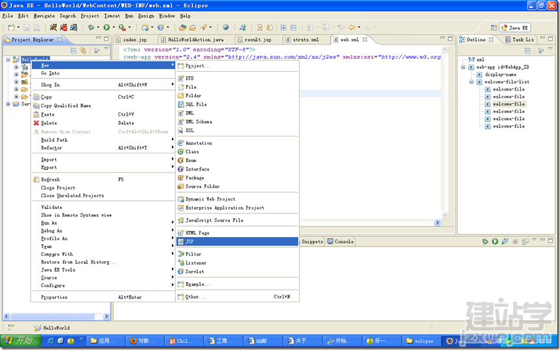Close the web.xml editor tab
Image resolution: width=560 pixels, height=350 pixels.
click(x=365, y=40)
